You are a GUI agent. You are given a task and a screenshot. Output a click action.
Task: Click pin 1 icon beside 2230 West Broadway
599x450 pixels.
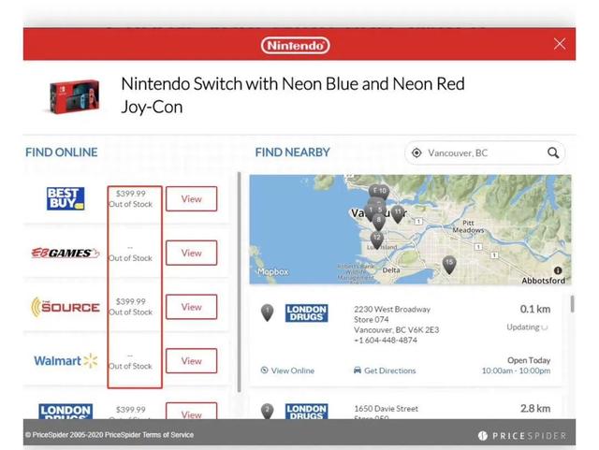coord(267,312)
